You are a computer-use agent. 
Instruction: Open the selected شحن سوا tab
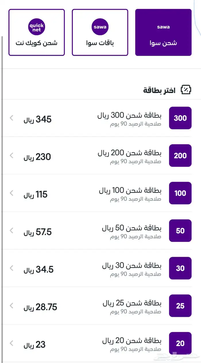163,32
